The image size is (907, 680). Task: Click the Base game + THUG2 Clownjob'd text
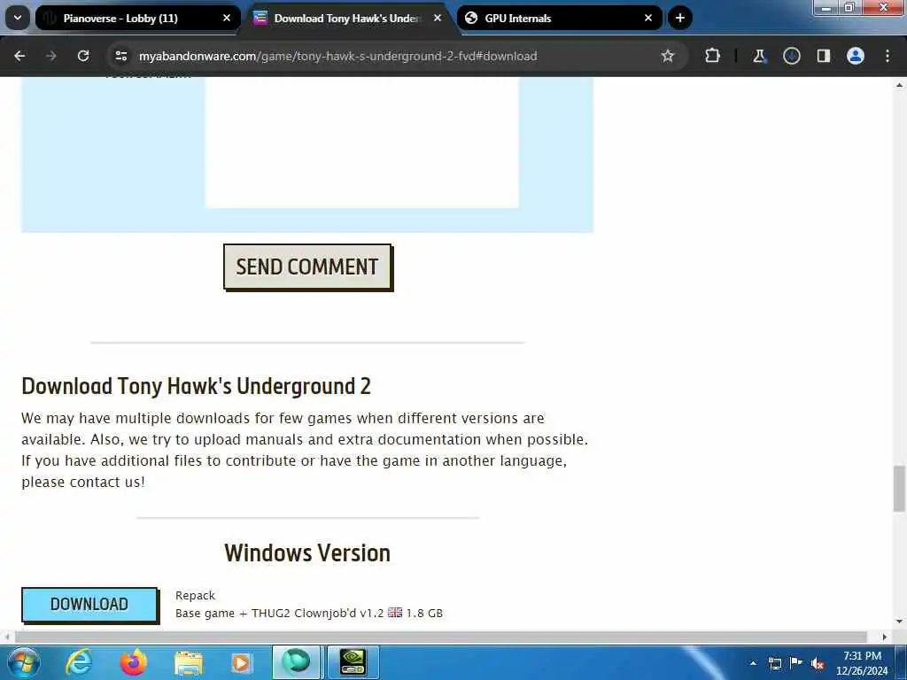tap(279, 614)
